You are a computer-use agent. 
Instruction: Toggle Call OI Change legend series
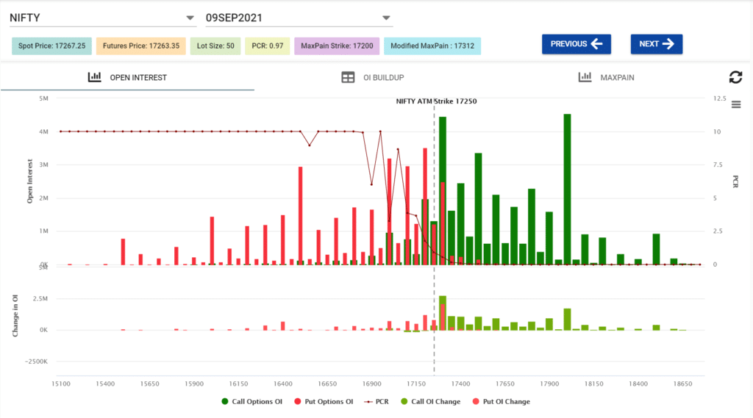431,402
